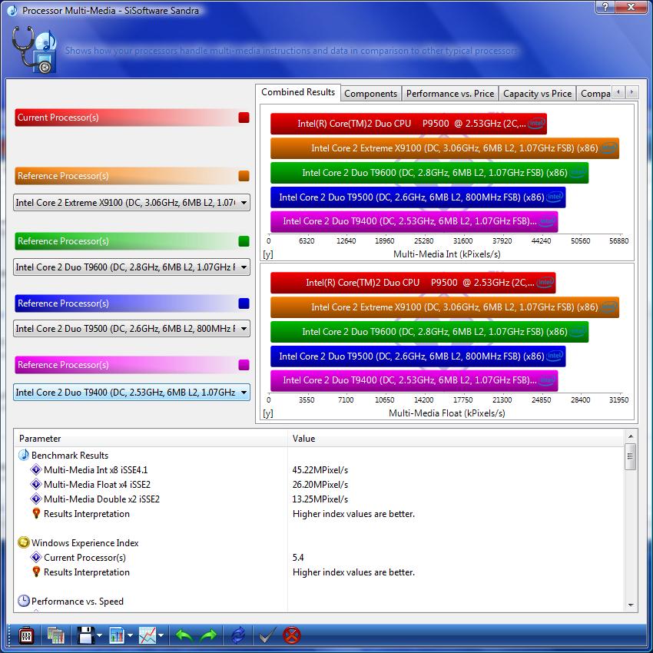Open the Core 2 Duo T9600 reference dropdown
653x653 pixels.
click(131, 267)
